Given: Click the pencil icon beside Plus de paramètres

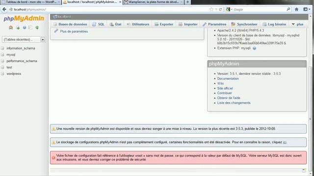Looking at the screenshot, I should tap(56, 31).
